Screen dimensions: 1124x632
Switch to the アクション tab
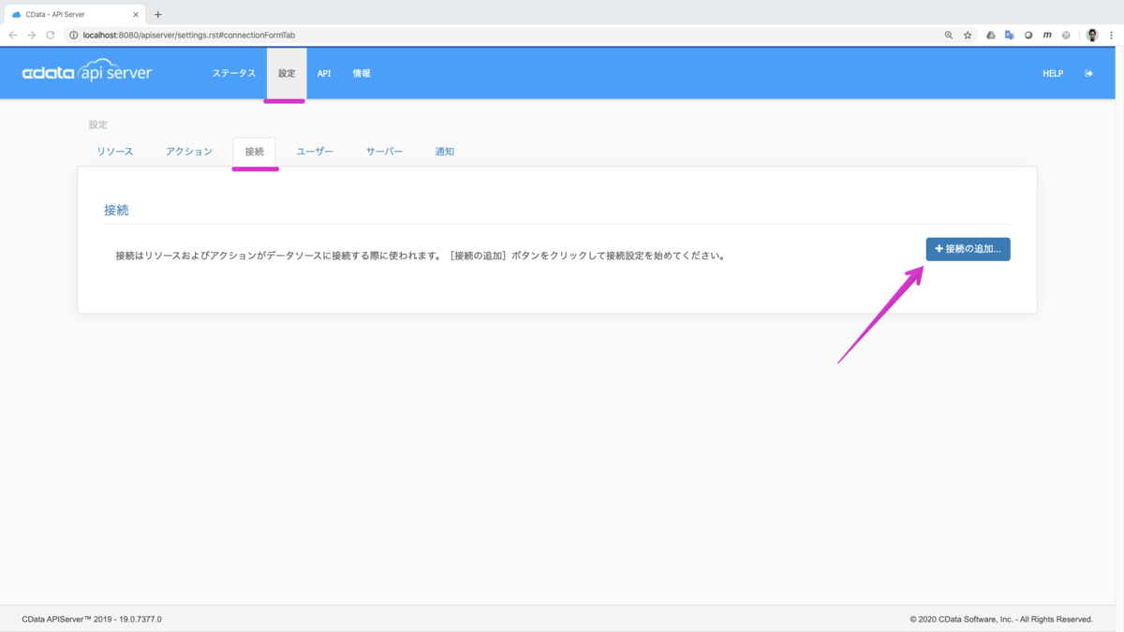click(x=189, y=152)
